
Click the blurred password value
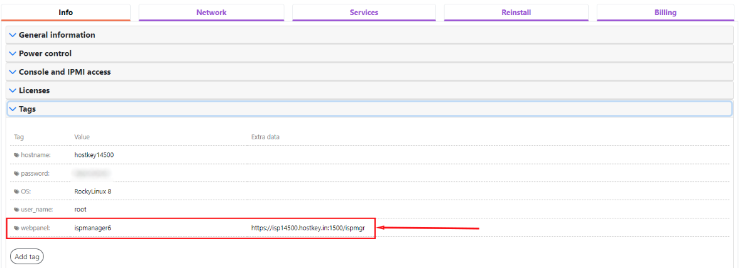tap(92, 173)
